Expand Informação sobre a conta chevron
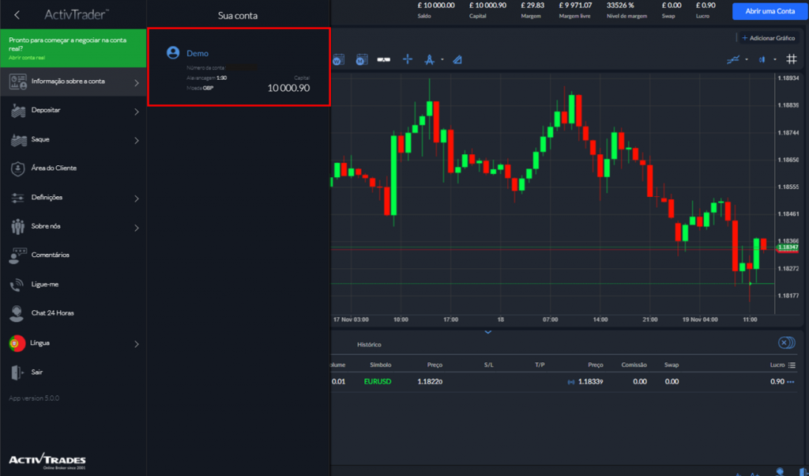 pyautogui.click(x=137, y=82)
